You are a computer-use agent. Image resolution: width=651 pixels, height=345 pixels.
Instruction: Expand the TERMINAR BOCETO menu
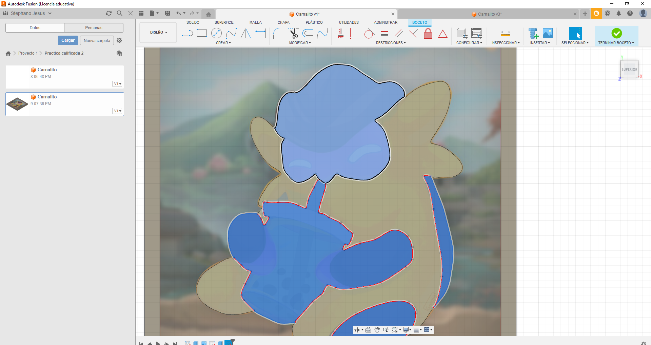tap(616, 43)
